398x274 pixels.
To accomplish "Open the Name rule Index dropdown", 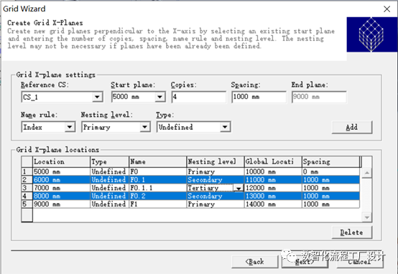I will 70,127.
